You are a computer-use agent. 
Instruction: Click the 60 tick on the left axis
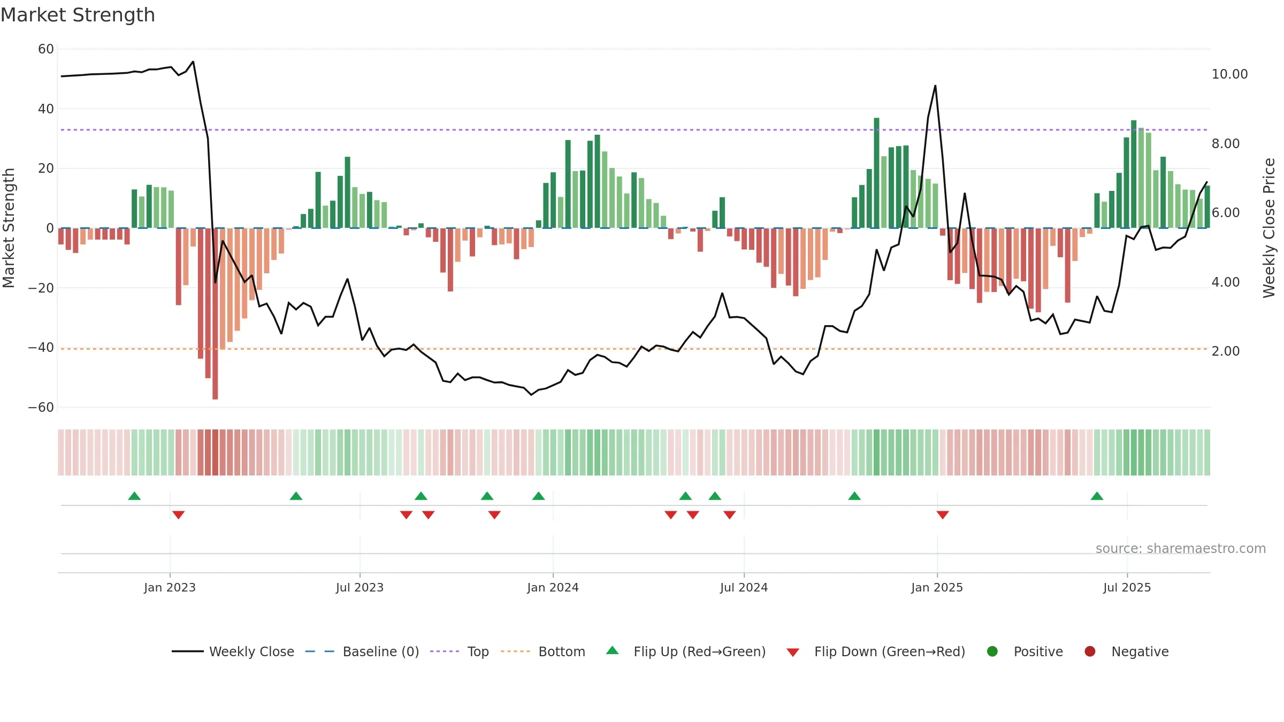[x=46, y=49]
